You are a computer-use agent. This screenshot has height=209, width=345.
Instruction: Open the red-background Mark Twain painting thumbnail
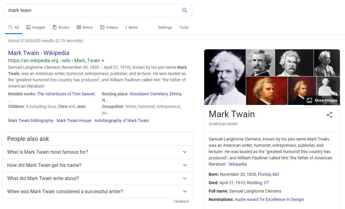pos(267,91)
